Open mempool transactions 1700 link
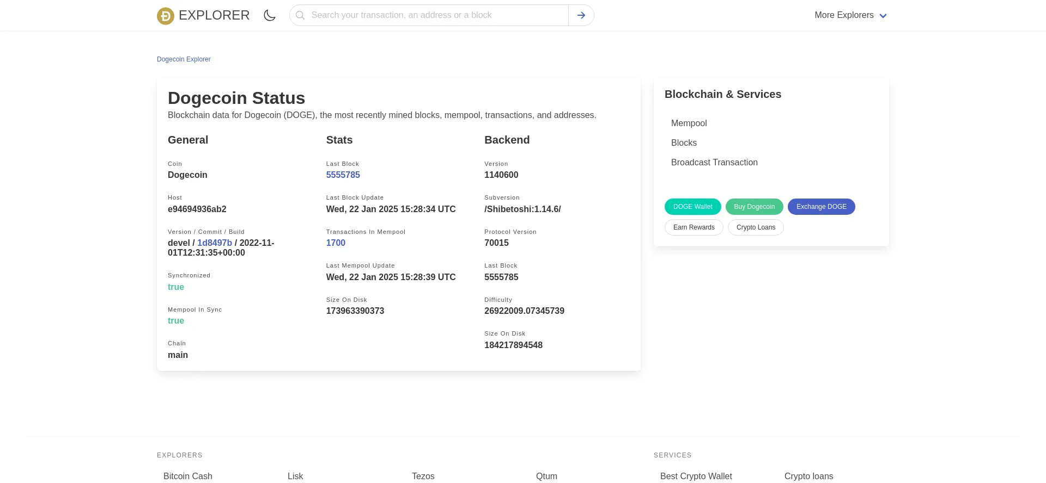This screenshot has width=1046, height=483. point(336,243)
